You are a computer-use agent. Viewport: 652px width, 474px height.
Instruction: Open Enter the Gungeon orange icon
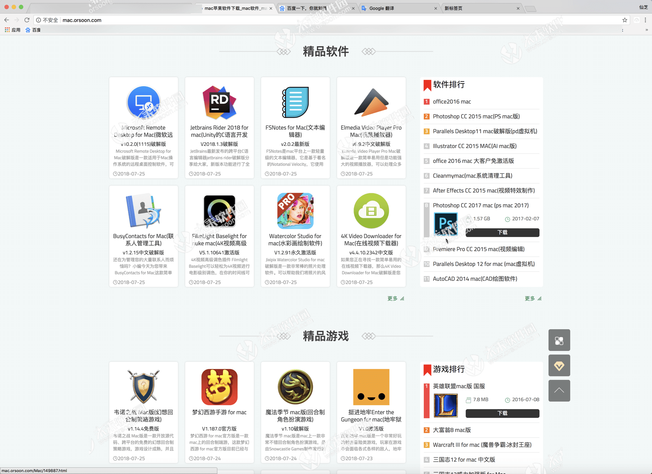pos(371,387)
